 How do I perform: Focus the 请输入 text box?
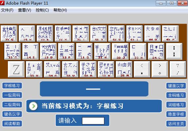(93, 121)
